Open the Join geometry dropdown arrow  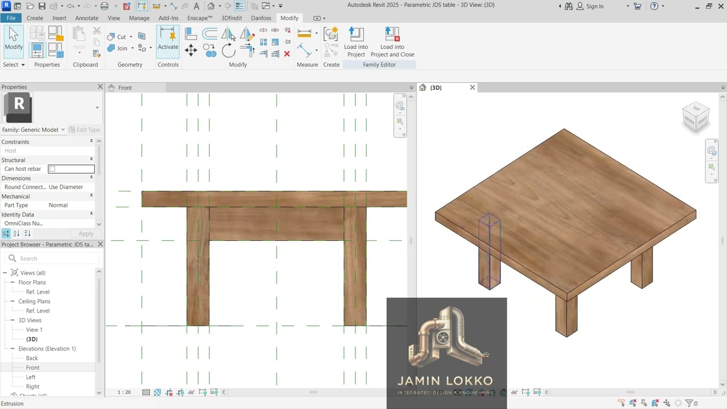(x=133, y=48)
